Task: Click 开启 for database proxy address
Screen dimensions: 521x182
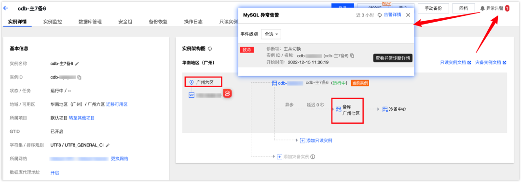Action: pos(55,173)
